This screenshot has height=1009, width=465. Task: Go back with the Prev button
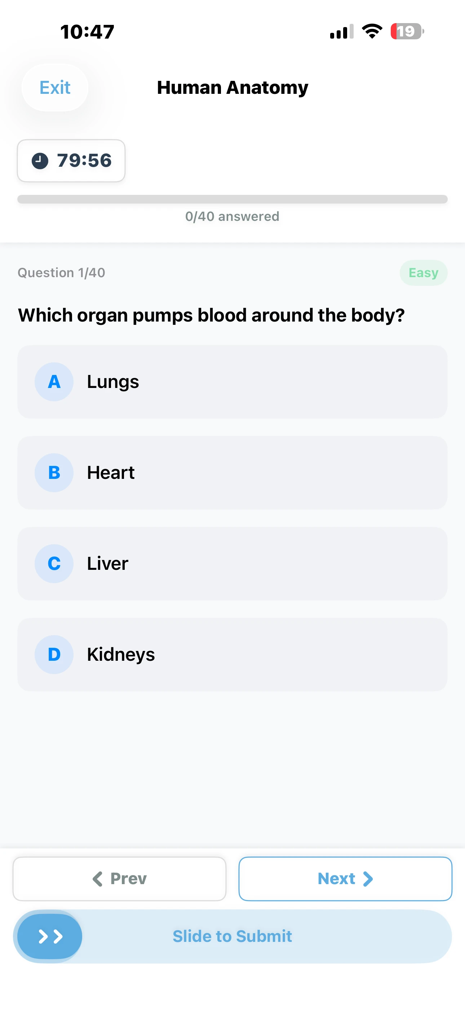tap(119, 879)
